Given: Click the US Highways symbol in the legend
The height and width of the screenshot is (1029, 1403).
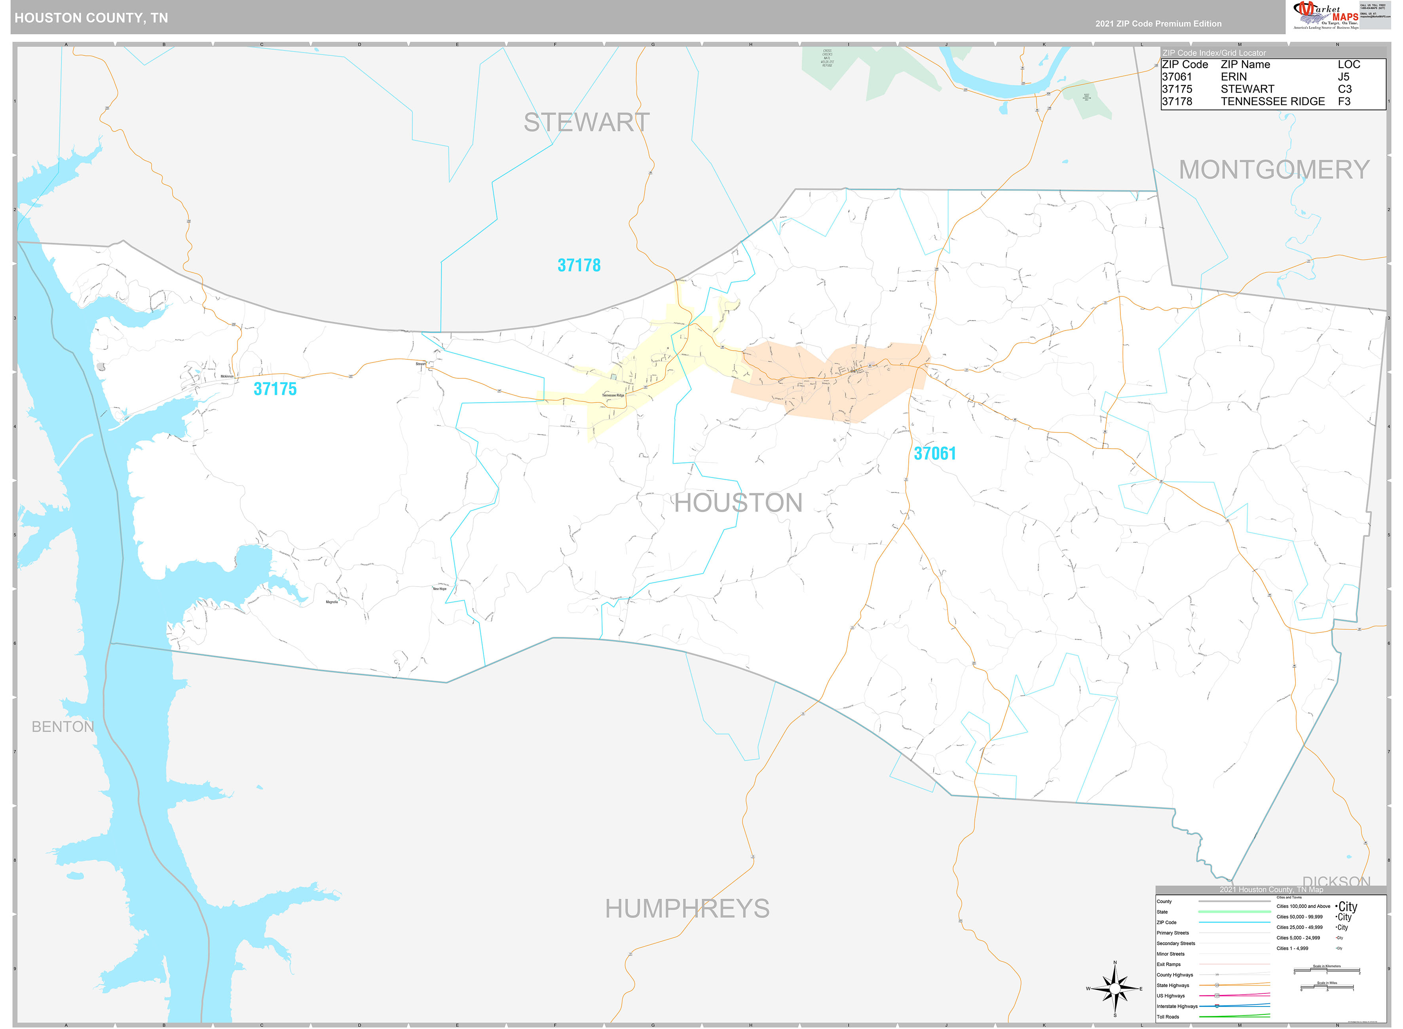Looking at the screenshot, I should [1217, 996].
